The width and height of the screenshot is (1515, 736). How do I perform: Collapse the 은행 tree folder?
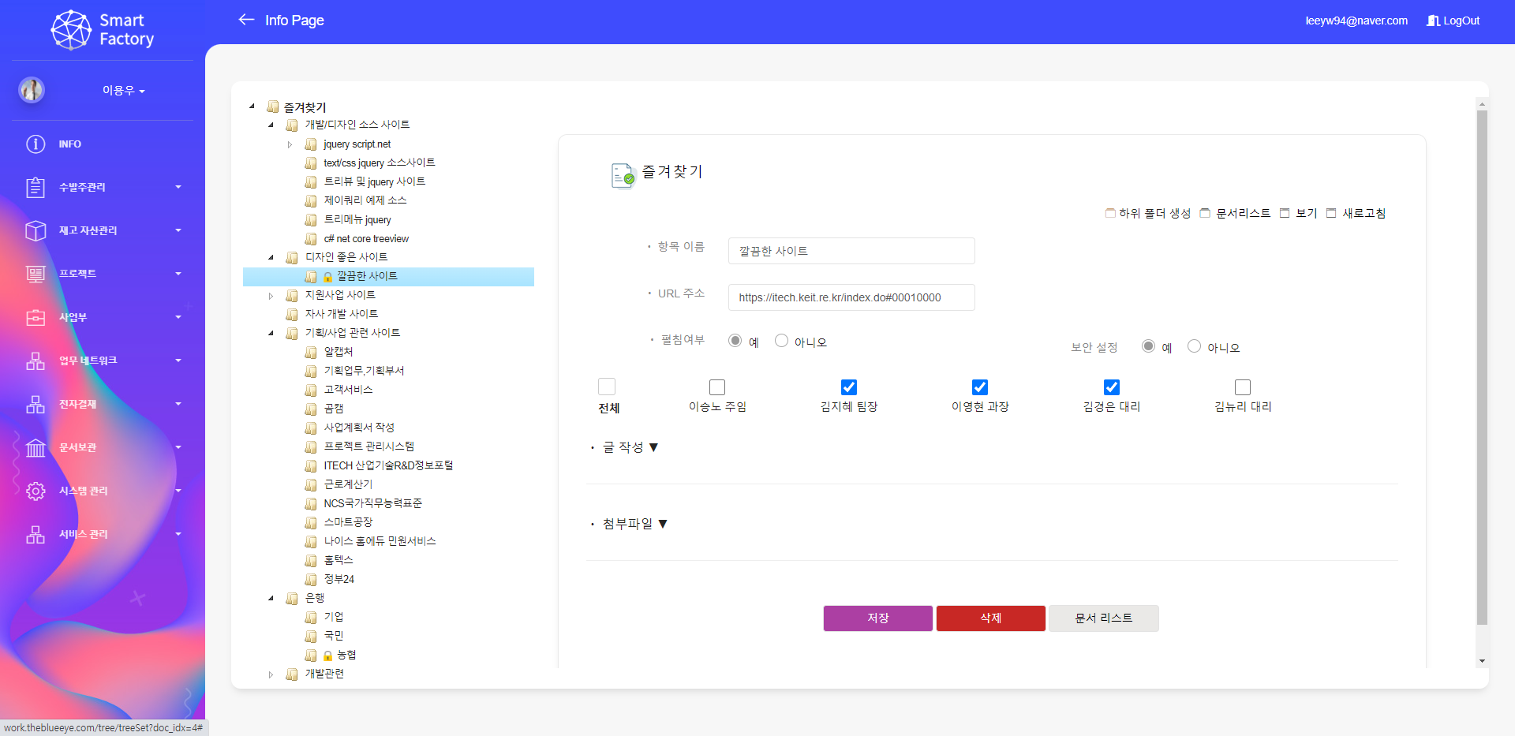coord(271,599)
